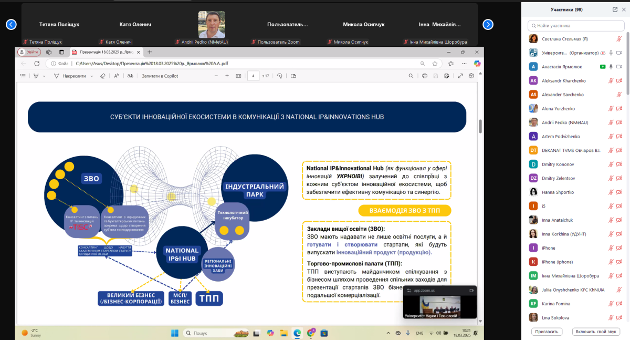
Task: Click the browser refresh icon
Action: (37, 63)
